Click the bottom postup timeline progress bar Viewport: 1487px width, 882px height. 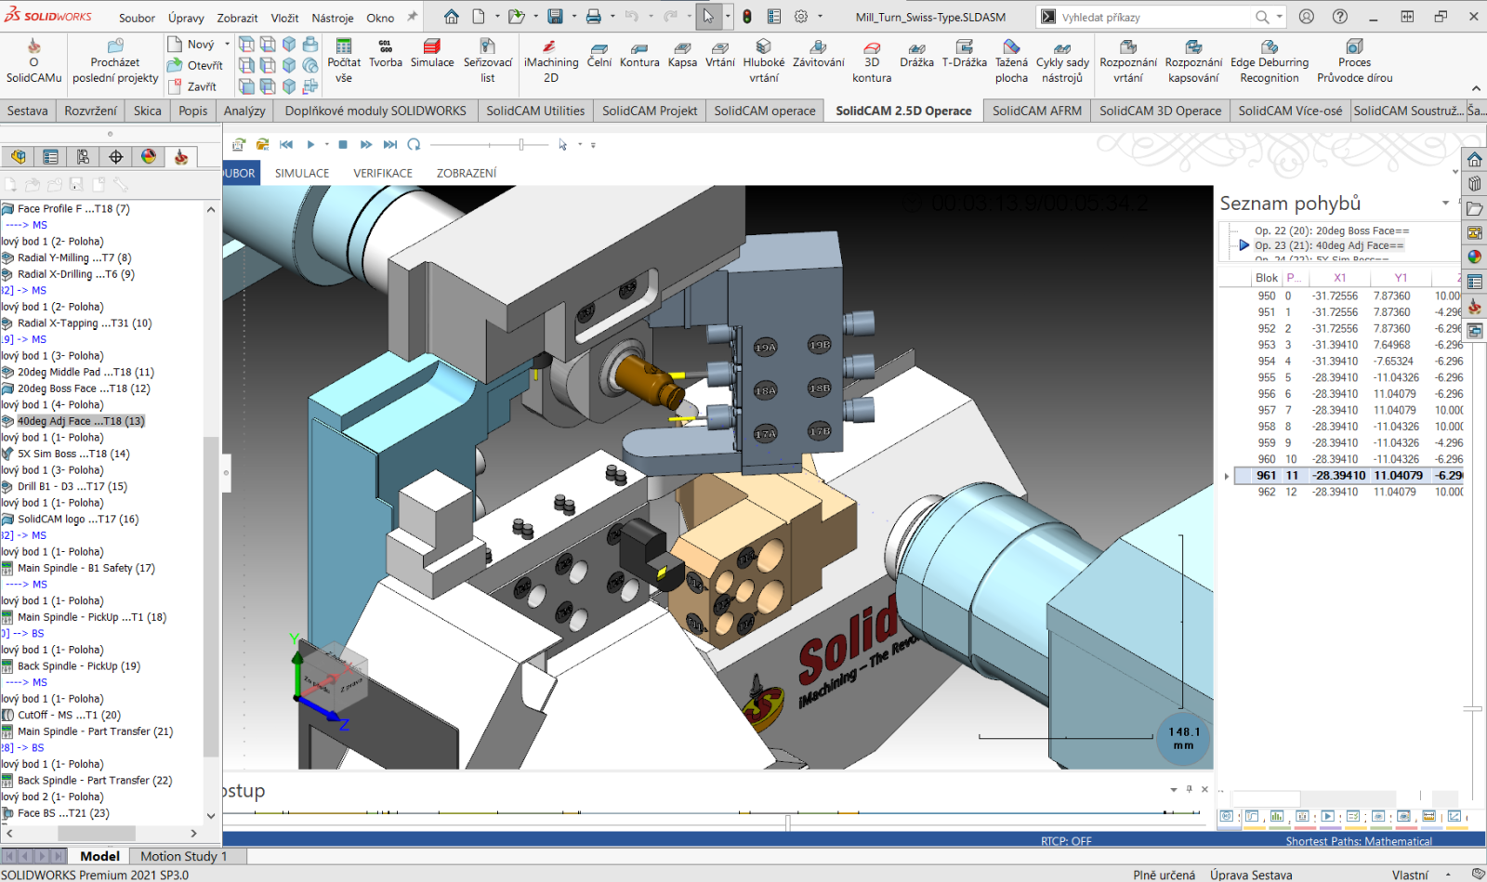click(x=716, y=813)
